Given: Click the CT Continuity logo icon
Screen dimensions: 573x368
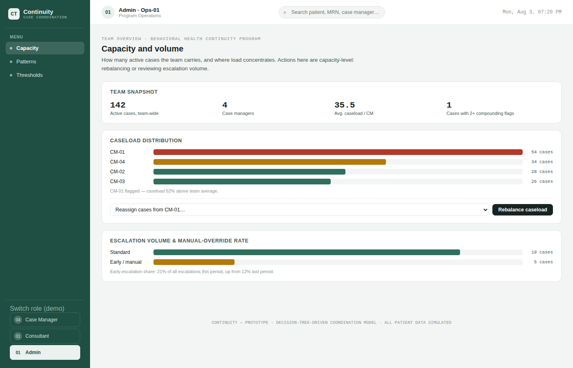Looking at the screenshot, I should tap(14, 14).
